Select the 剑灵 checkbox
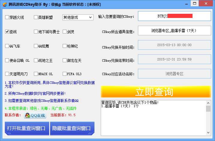The height and width of the screenshot is (141, 215). point(64,32)
